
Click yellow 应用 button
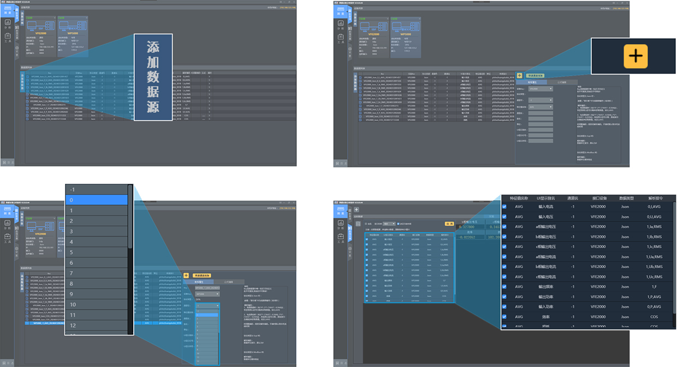(449, 224)
